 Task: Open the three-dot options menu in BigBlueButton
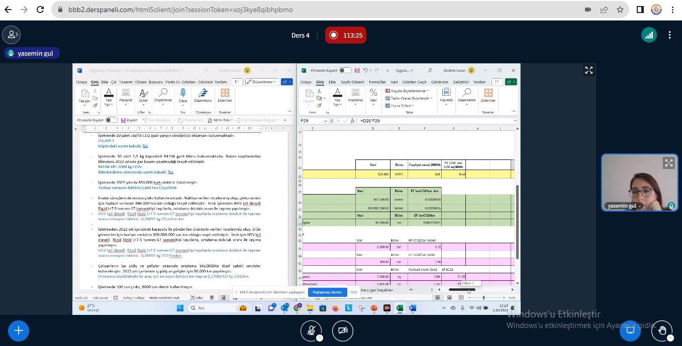coord(669,35)
